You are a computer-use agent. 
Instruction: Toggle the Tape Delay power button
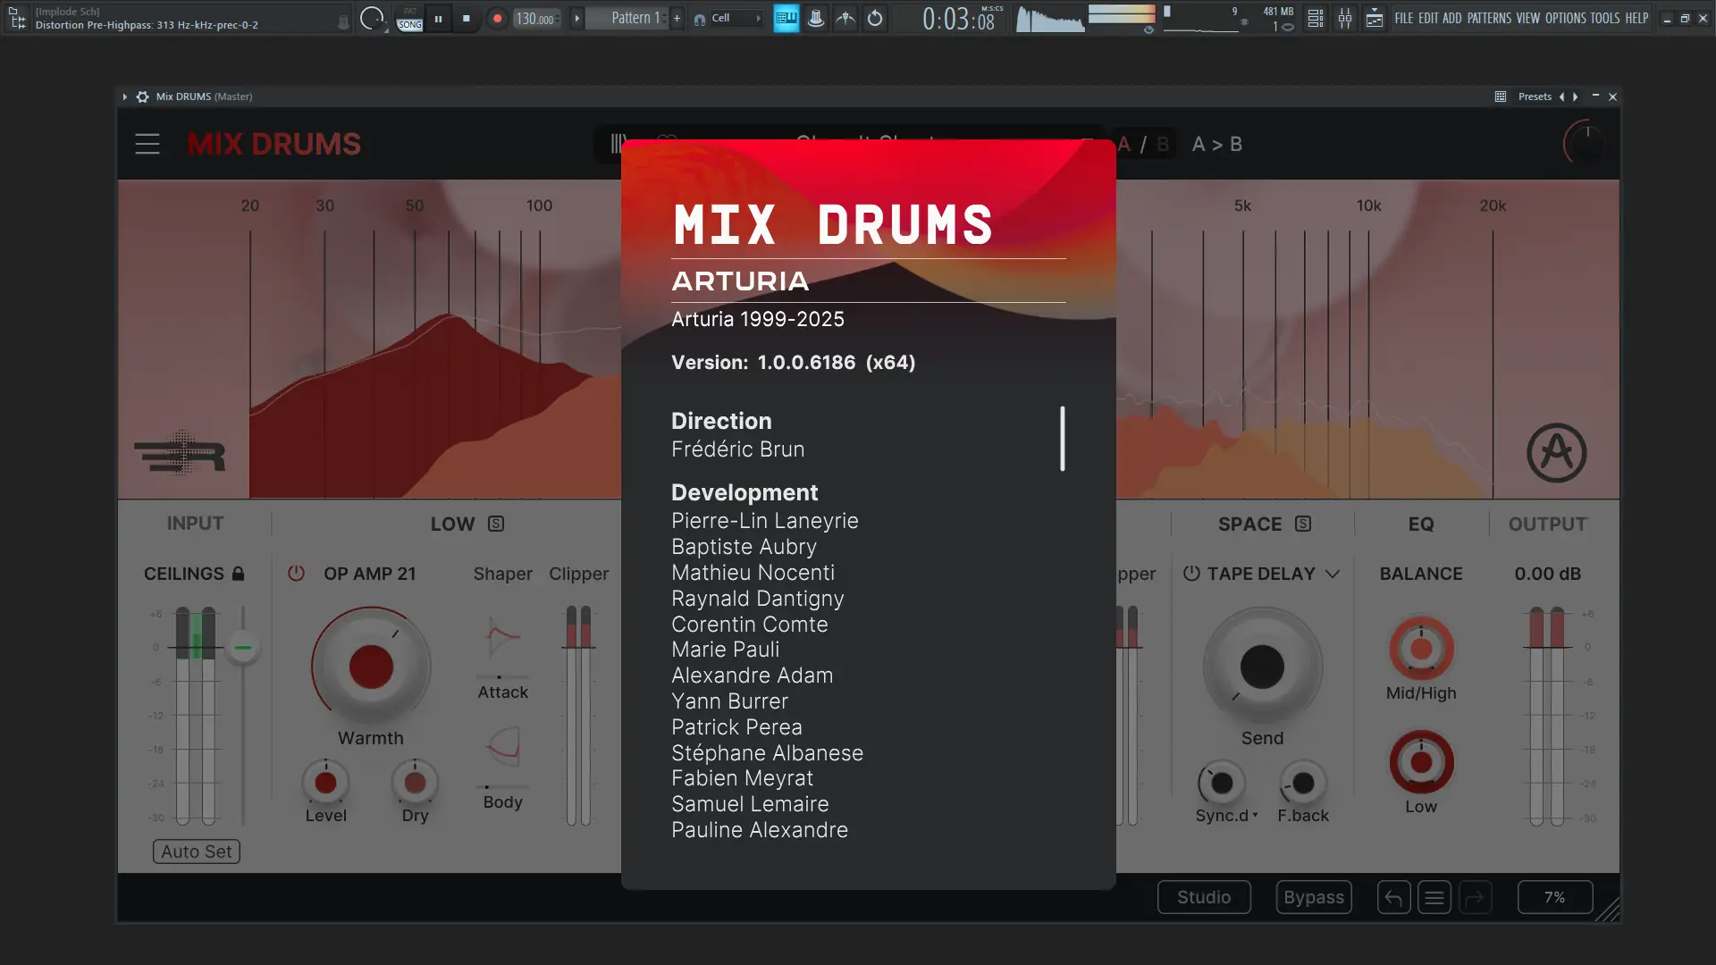(x=1191, y=574)
